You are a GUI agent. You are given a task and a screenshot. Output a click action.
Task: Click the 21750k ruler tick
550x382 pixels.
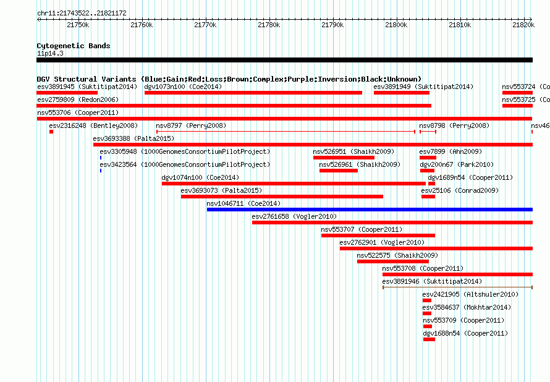click(x=78, y=25)
